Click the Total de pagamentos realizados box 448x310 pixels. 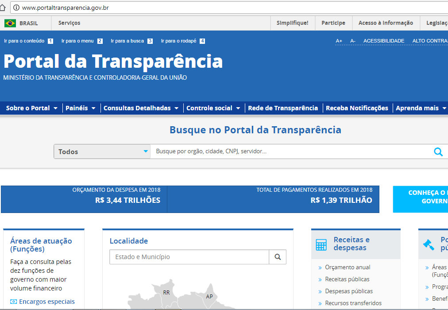[x=273, y=199]
